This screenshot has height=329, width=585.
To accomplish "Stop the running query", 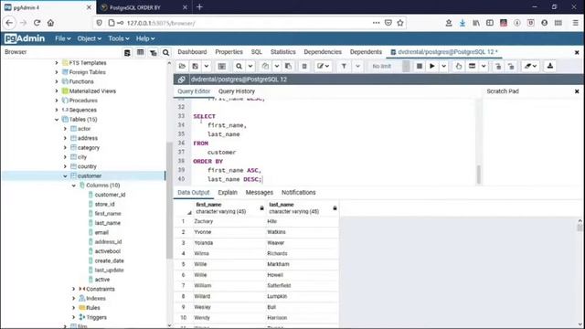I will pos(420,66).
